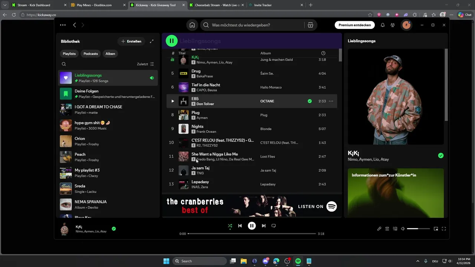Play the E85 track via row play arrow
475x267 pixels.
173,101
